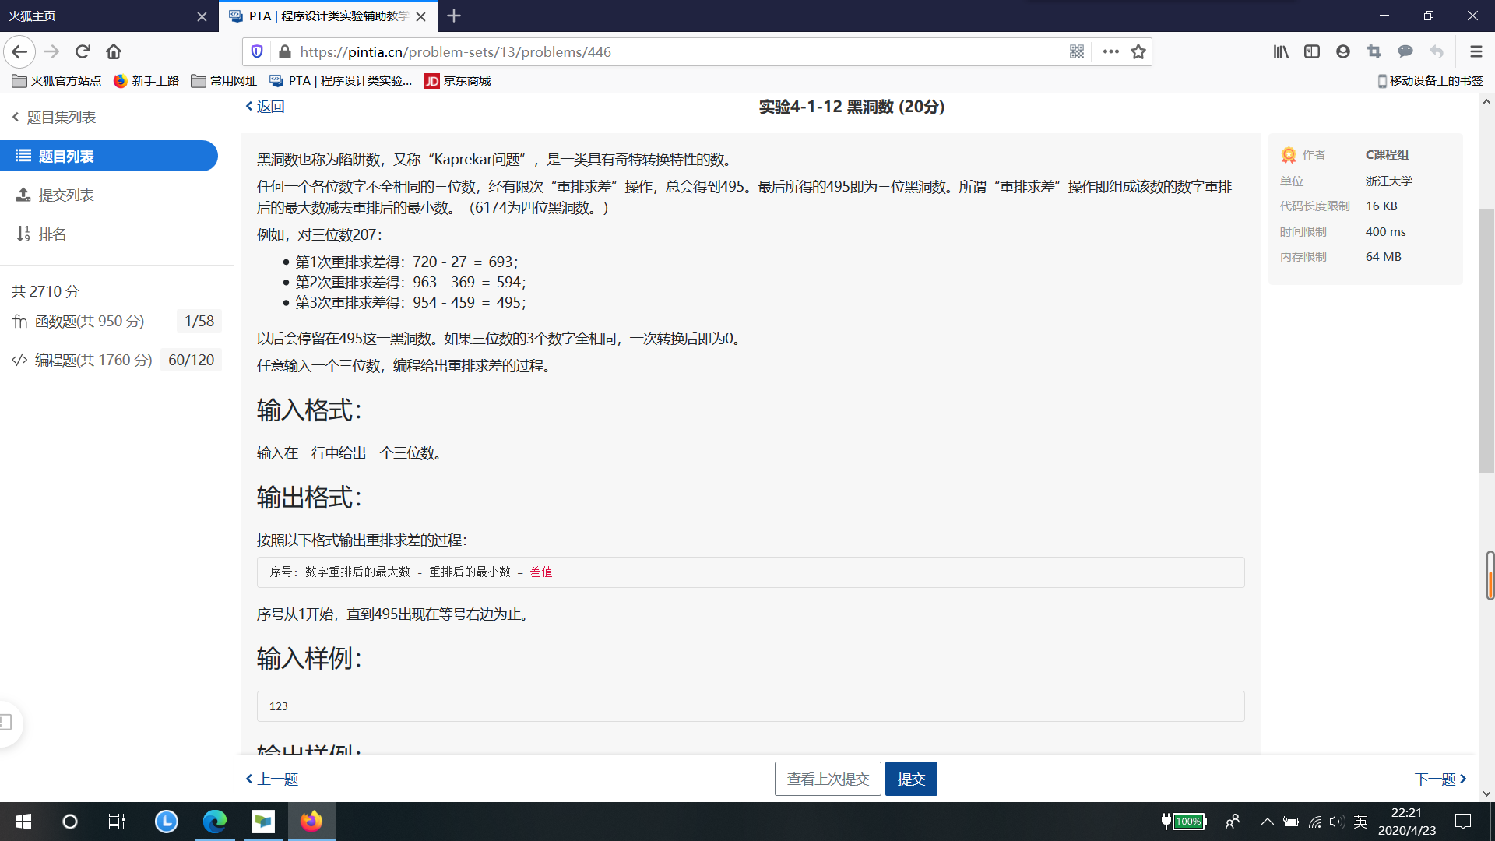The image size is (1495, 841).
Task: Open the QR code icon in address bar
Action: [1077, 51]
